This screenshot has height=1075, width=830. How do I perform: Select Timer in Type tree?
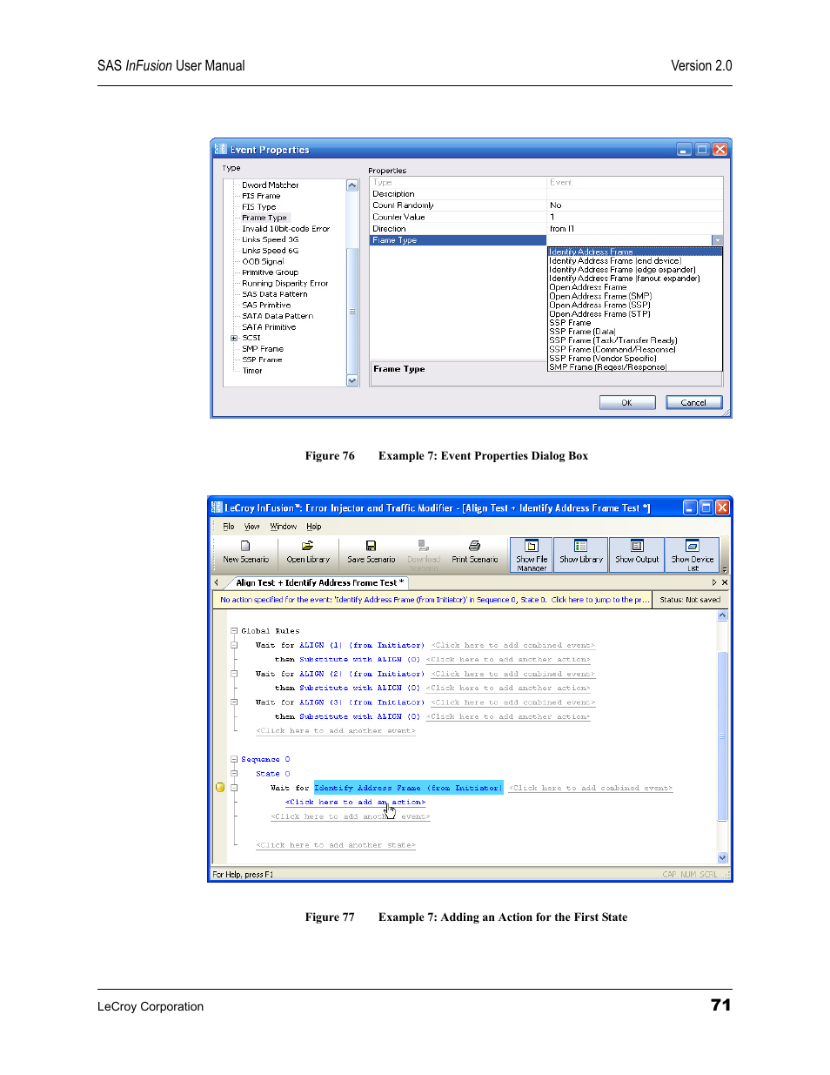(x=252, y=370)
